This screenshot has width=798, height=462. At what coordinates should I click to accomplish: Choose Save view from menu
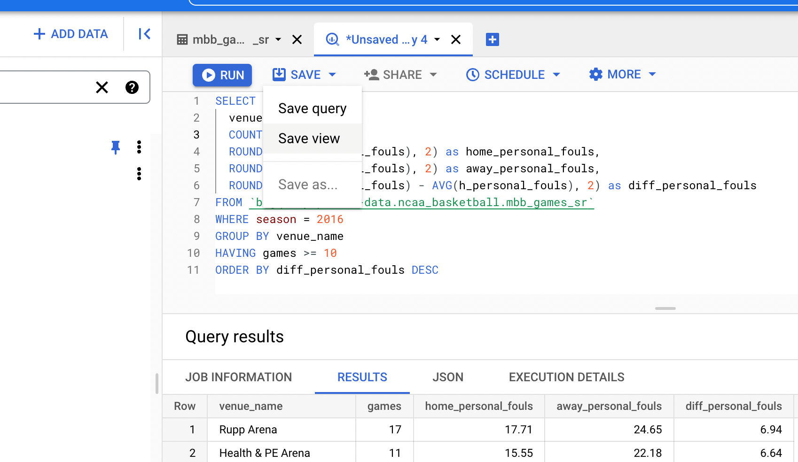click(x=313, y=139)
